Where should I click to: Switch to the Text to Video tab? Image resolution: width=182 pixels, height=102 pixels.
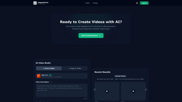click(49, 68)
